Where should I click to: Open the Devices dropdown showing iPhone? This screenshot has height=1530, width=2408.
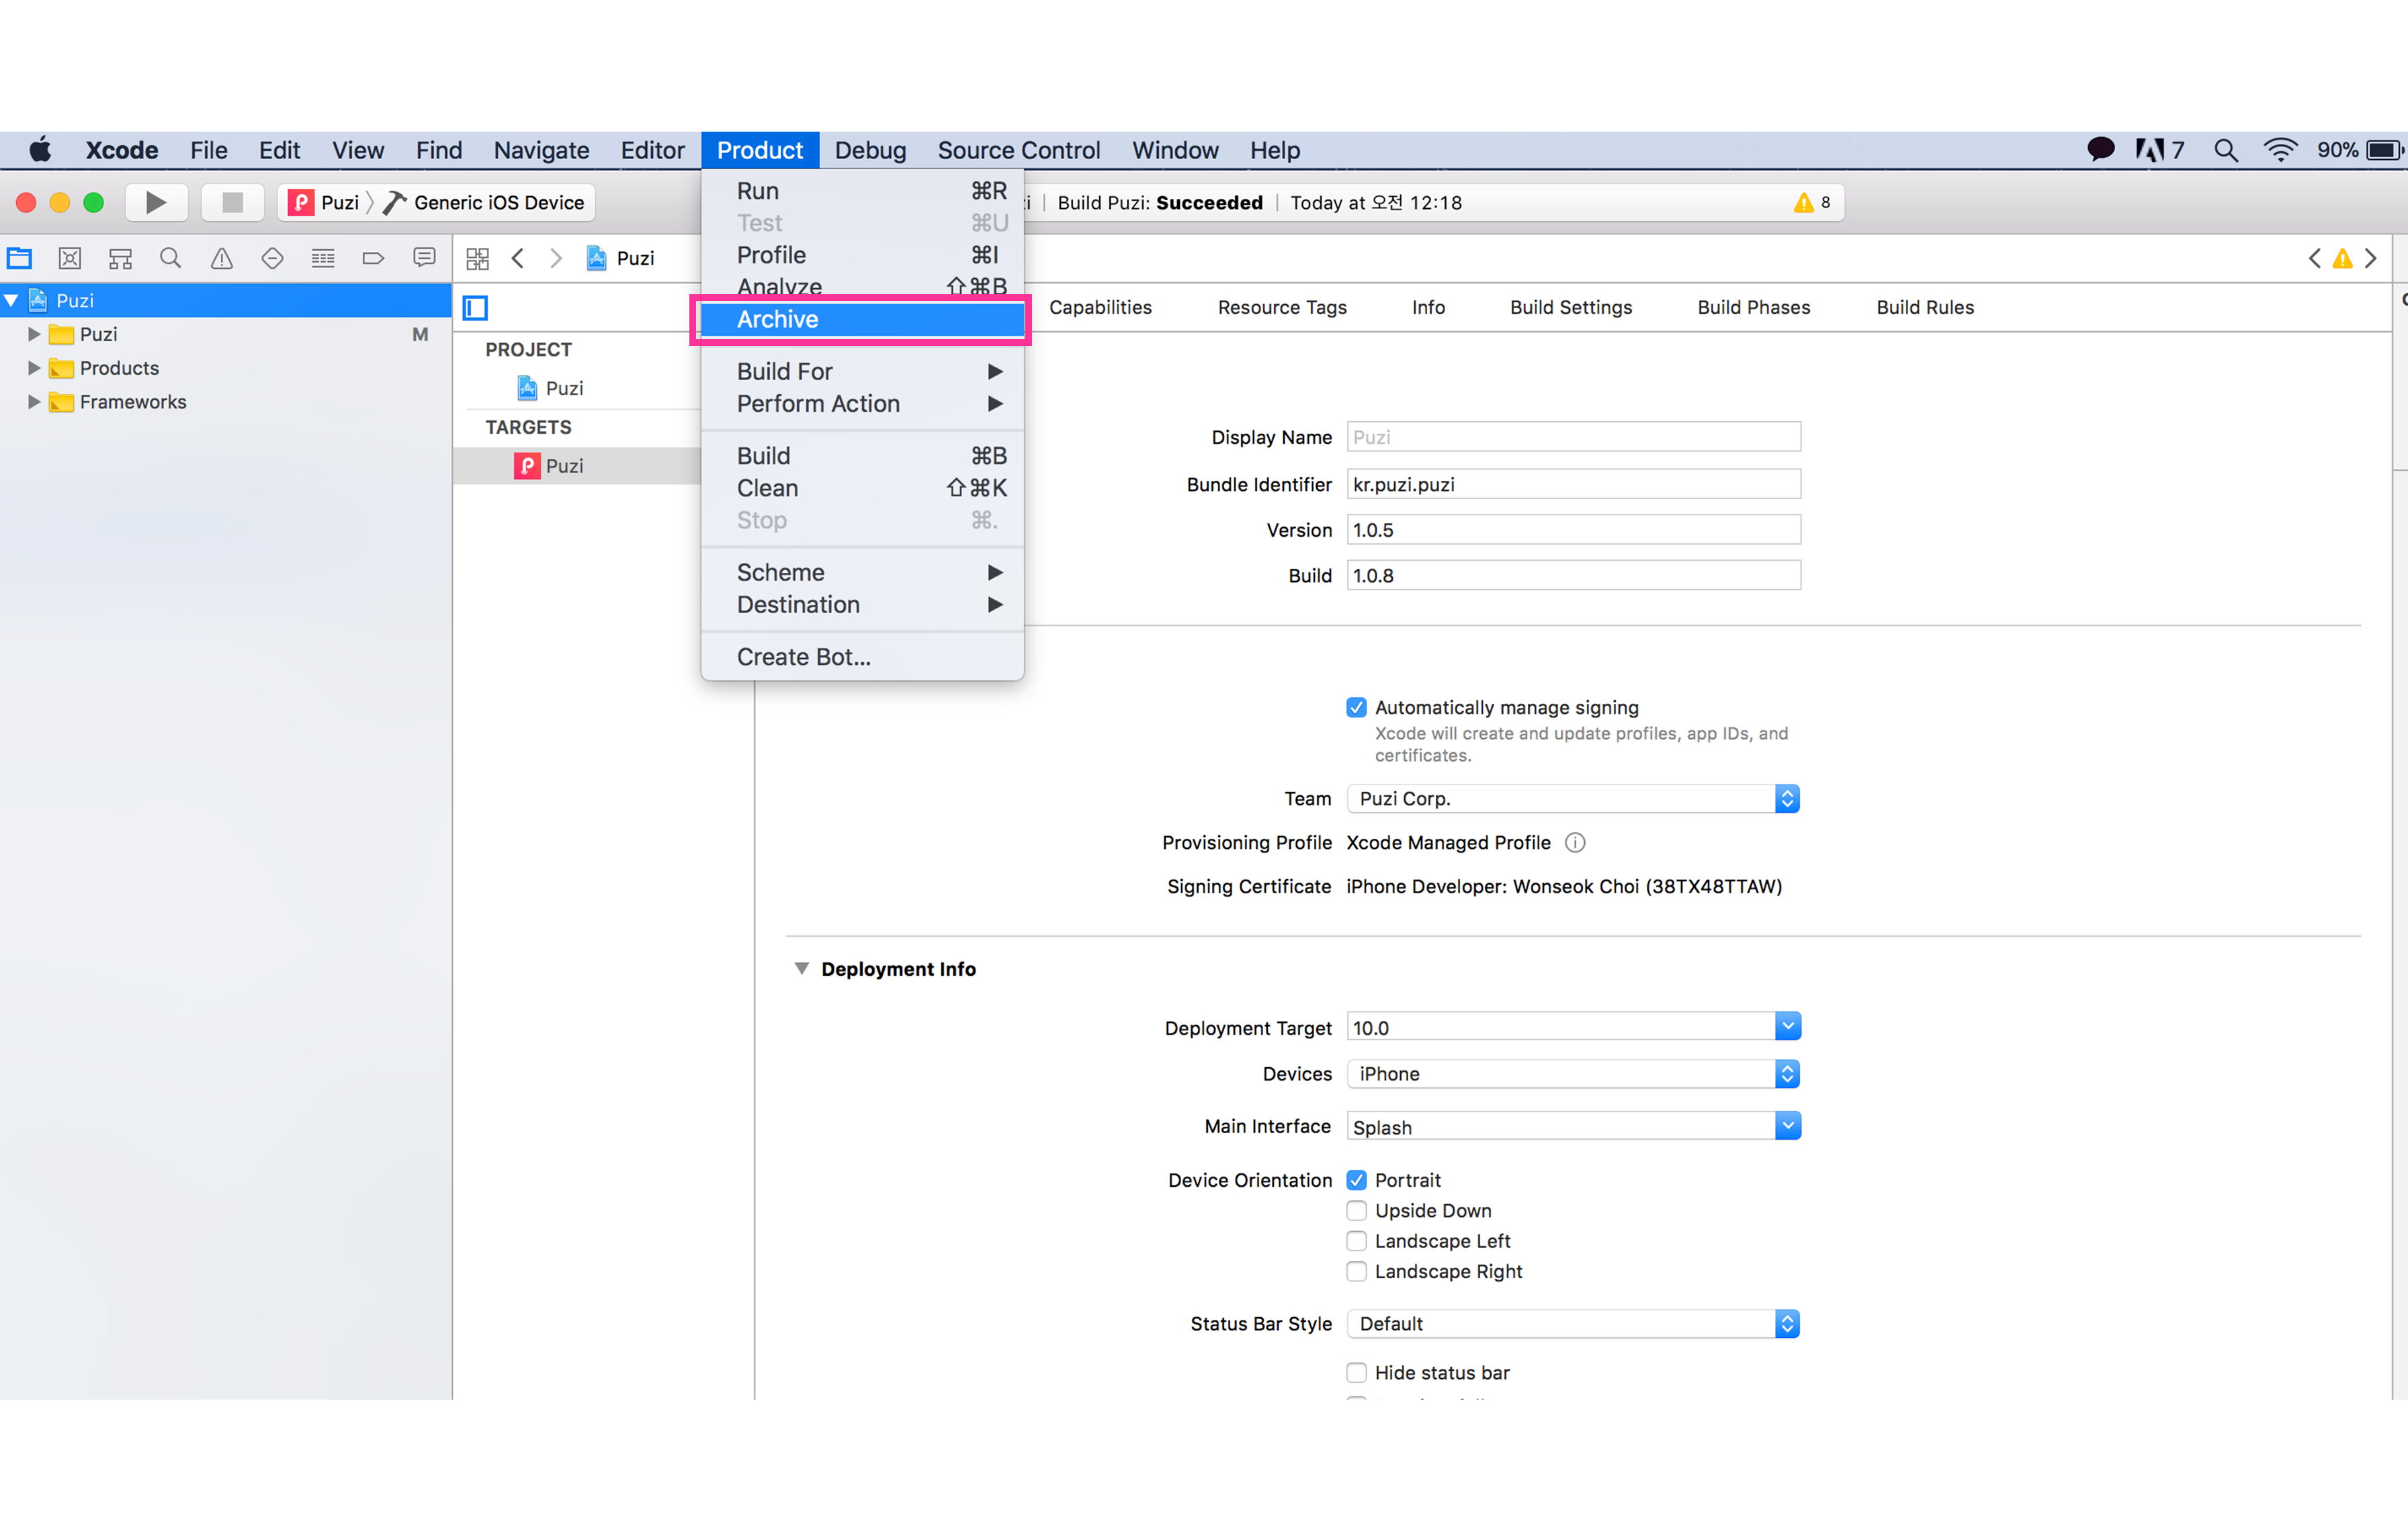click(1573, 1075)
